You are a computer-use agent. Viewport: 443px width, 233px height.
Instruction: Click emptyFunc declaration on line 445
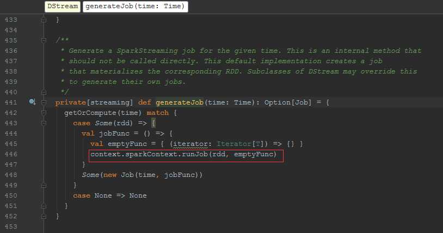click(x=127, y=144)
